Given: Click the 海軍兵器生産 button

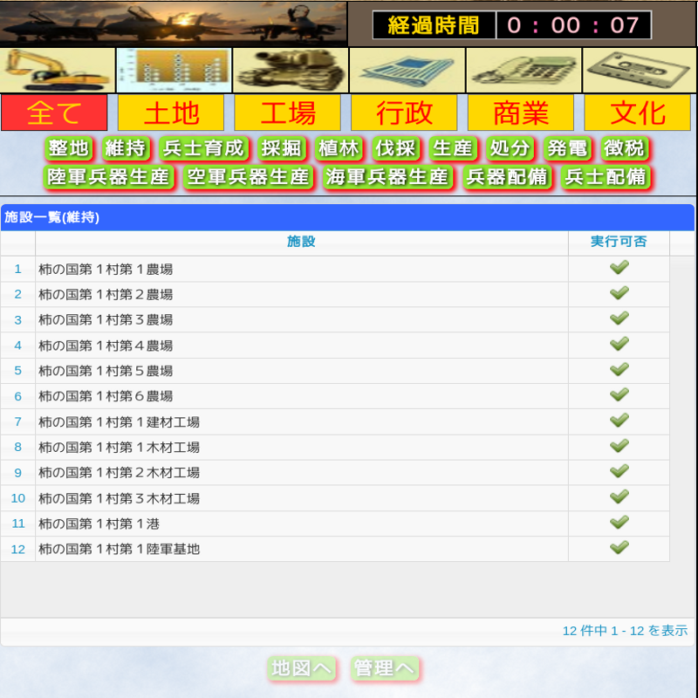Looking at the screenshot, I should click(x=387, y=177).
